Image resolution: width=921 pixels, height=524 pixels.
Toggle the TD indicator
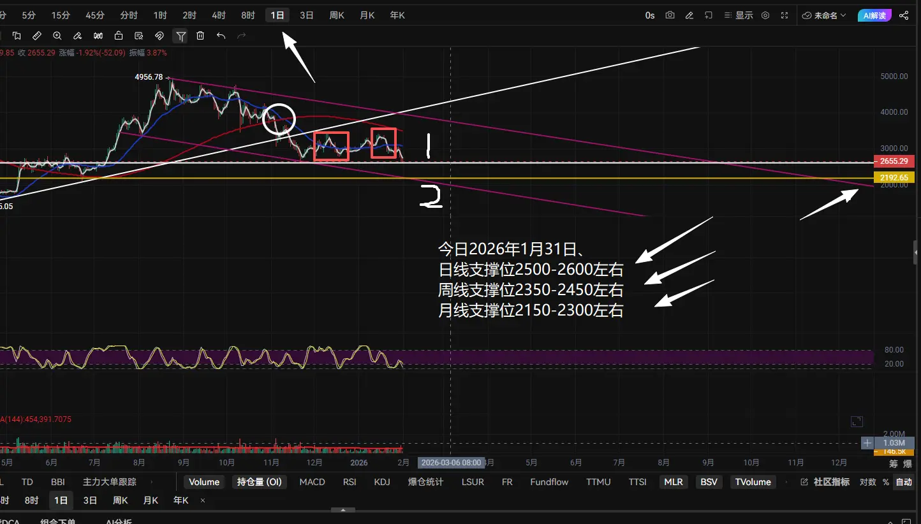pos(27,482)
